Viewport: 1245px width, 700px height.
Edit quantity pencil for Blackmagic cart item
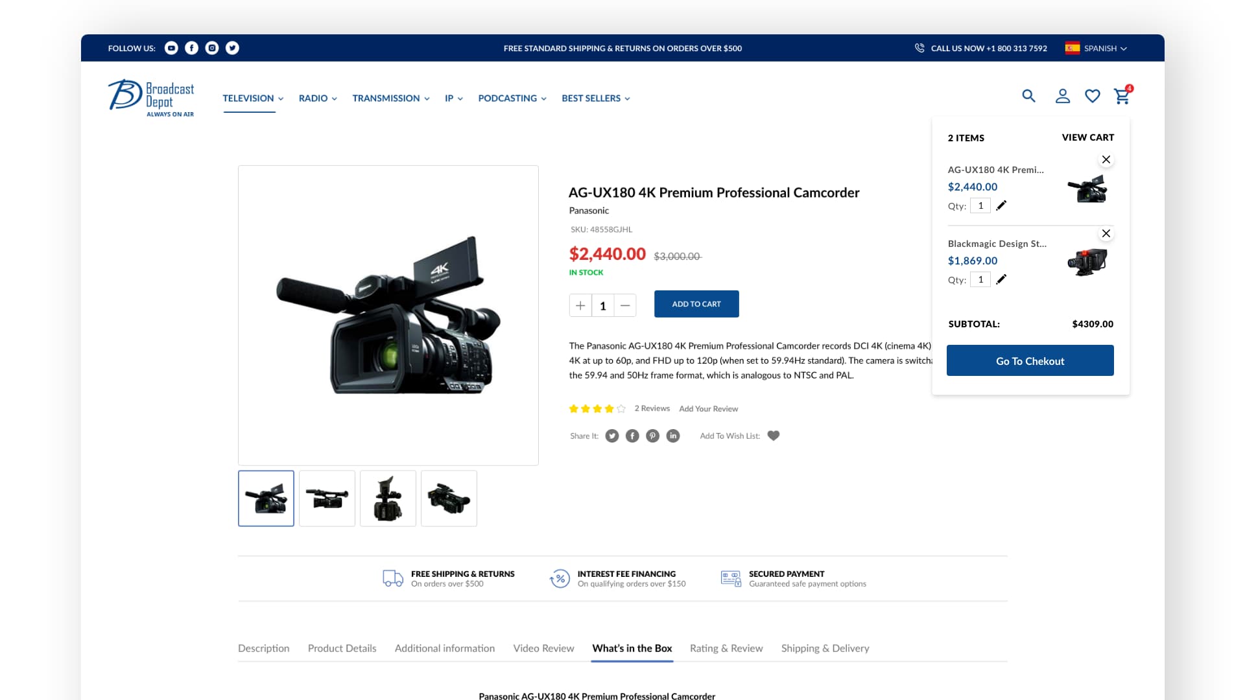(1001, 279)
